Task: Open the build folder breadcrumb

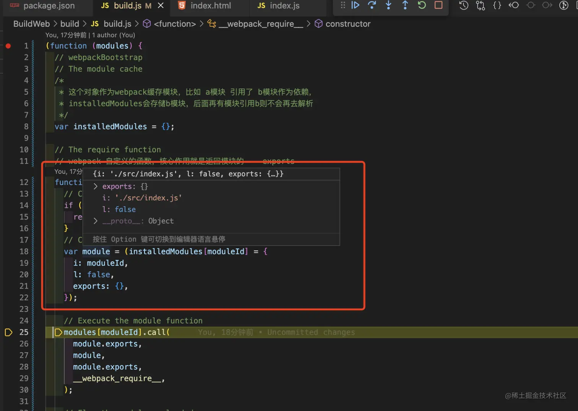Action: (x=70, y=24)
